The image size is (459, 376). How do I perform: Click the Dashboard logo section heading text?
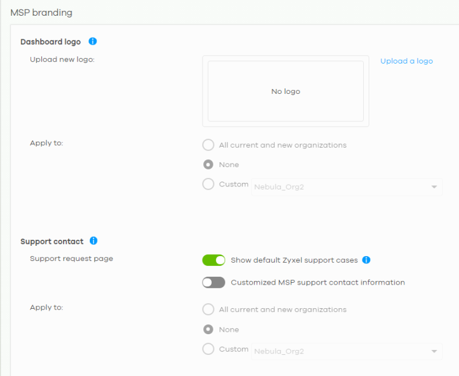(x=50, y=42)
